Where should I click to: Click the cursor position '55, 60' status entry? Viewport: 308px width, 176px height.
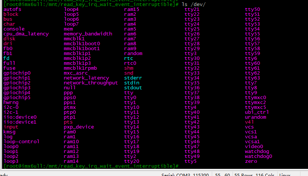point(222,174)
